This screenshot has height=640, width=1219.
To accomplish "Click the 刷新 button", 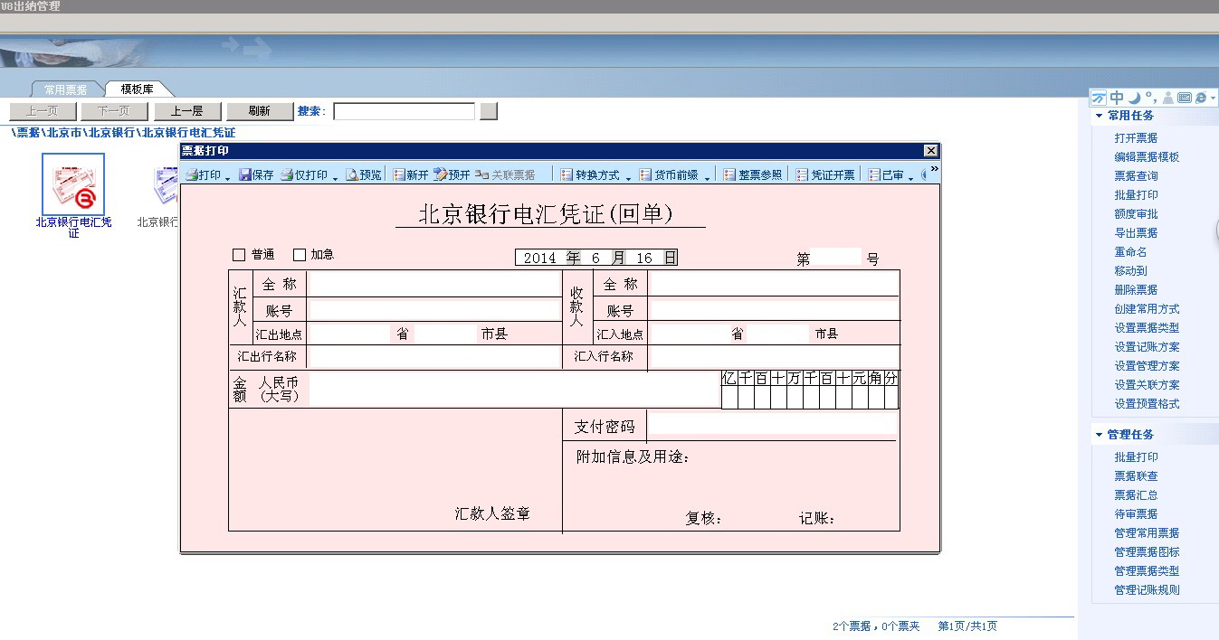I will click(x=259, y=111).
